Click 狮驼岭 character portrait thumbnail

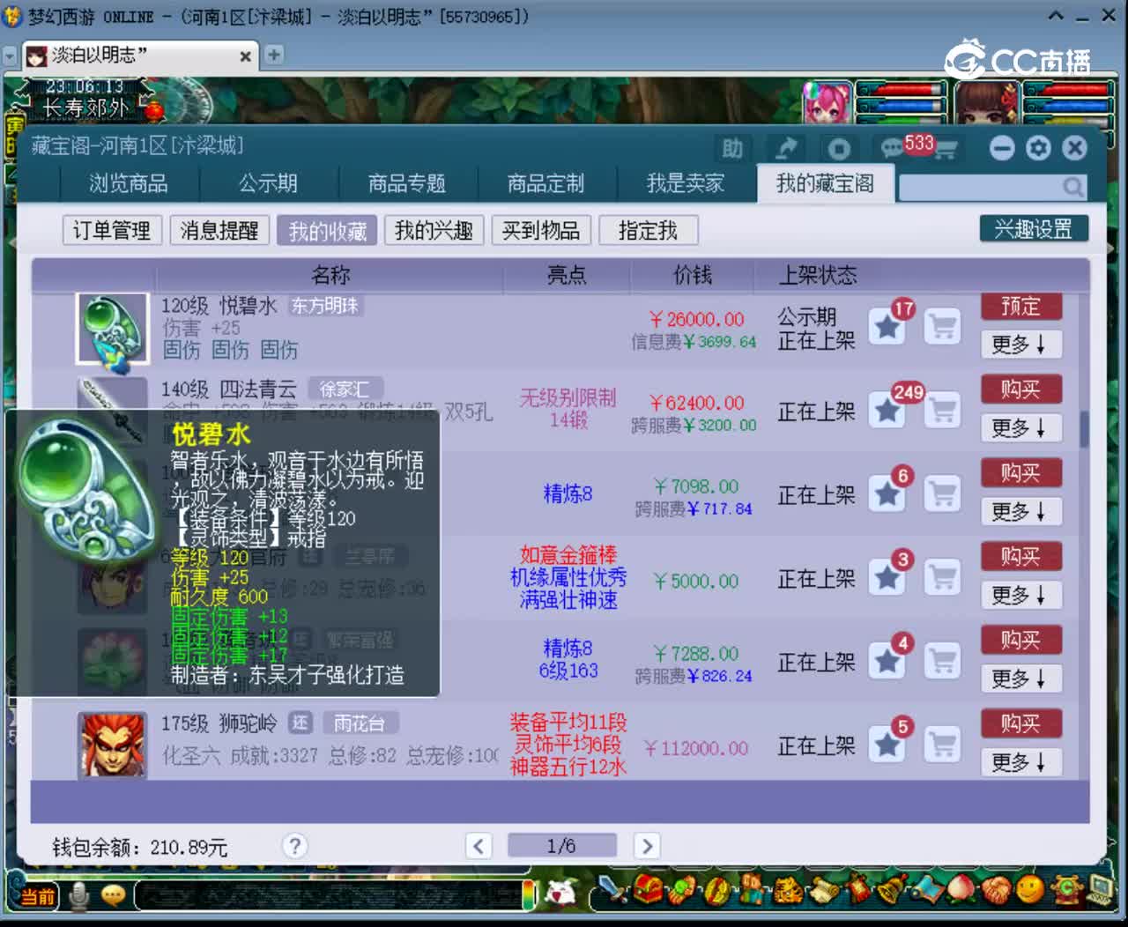click(112, 745)
